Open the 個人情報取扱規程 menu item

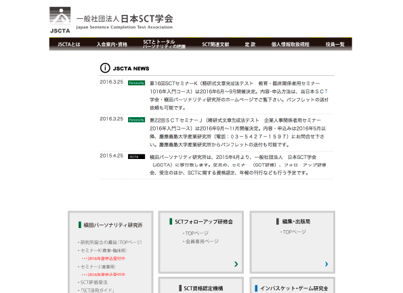pos(290,45)
